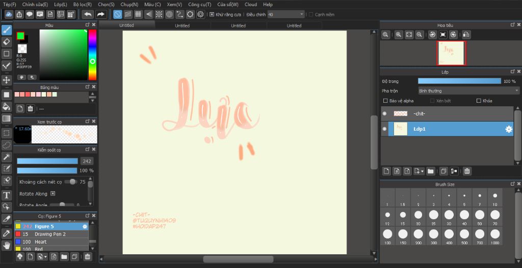
Task: Open the Tệp(F) menu
Action: 9,5
